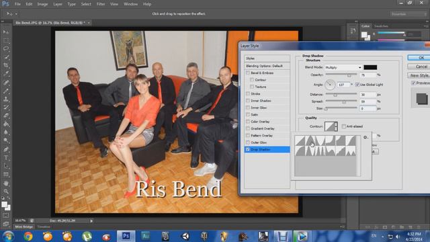Click Cancel in Layer Style dialog
430x242 pixels.
[x=419, y=67]
